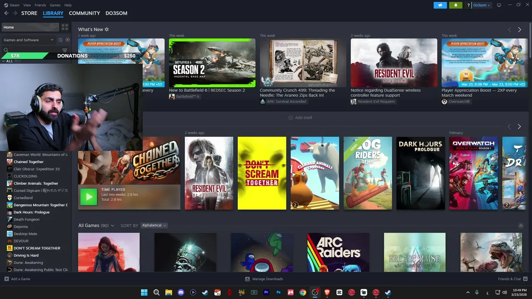Open the View menu

[x=27, y=5]
